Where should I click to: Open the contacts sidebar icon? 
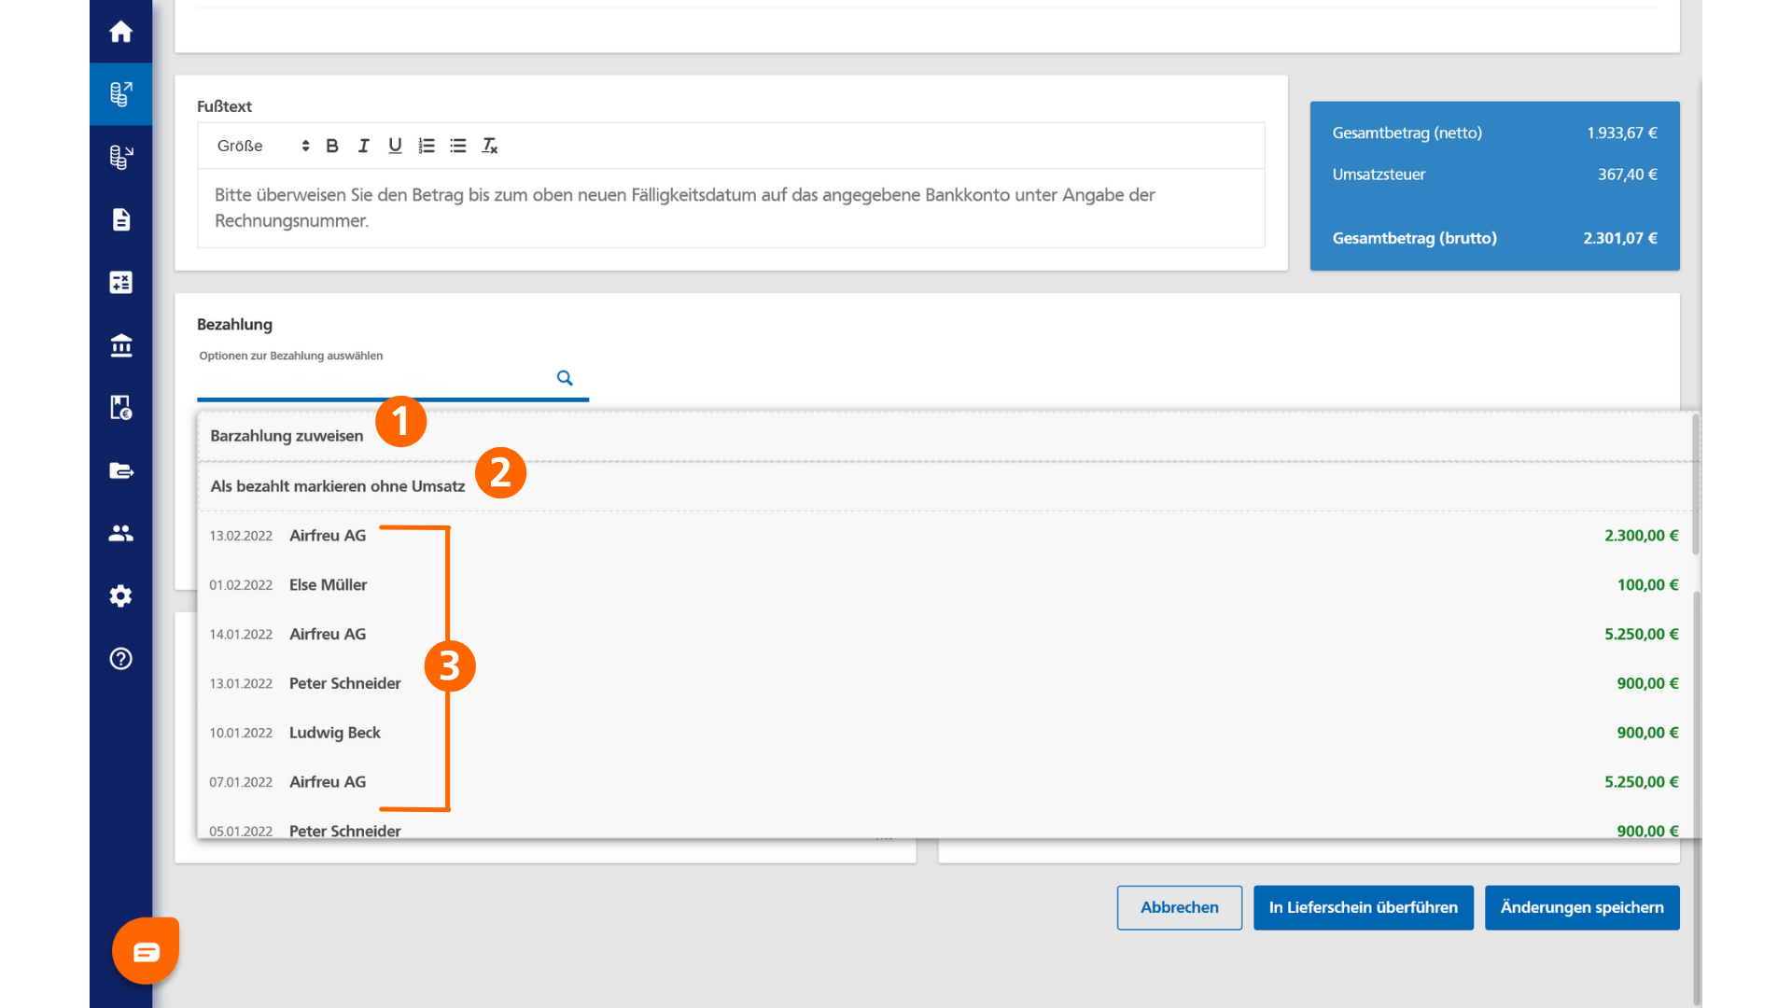(x=120, y=533)
